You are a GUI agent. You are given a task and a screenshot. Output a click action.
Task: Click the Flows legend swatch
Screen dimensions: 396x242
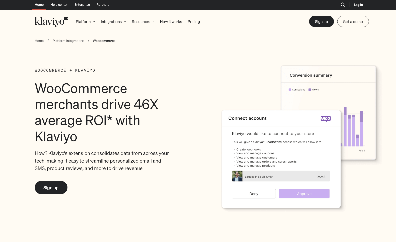tap(310, 90)
